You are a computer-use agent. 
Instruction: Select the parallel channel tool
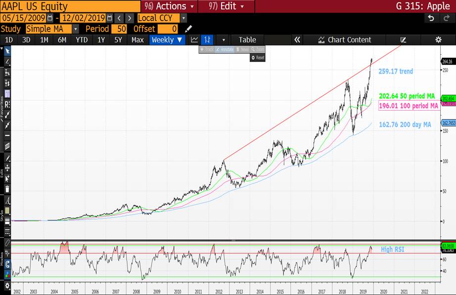(x=7, y=146)
